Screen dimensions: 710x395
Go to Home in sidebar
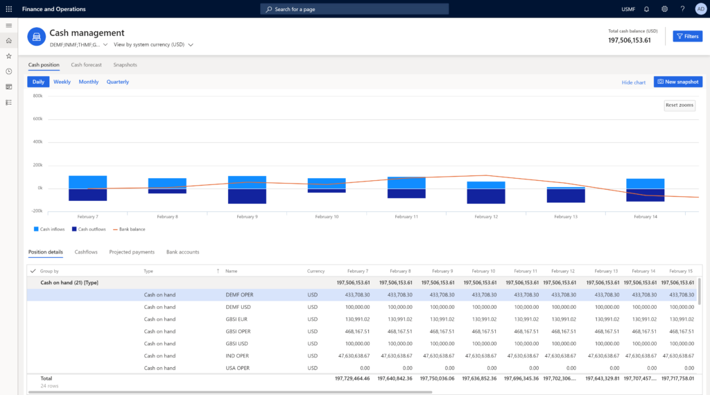click(9, 41)
